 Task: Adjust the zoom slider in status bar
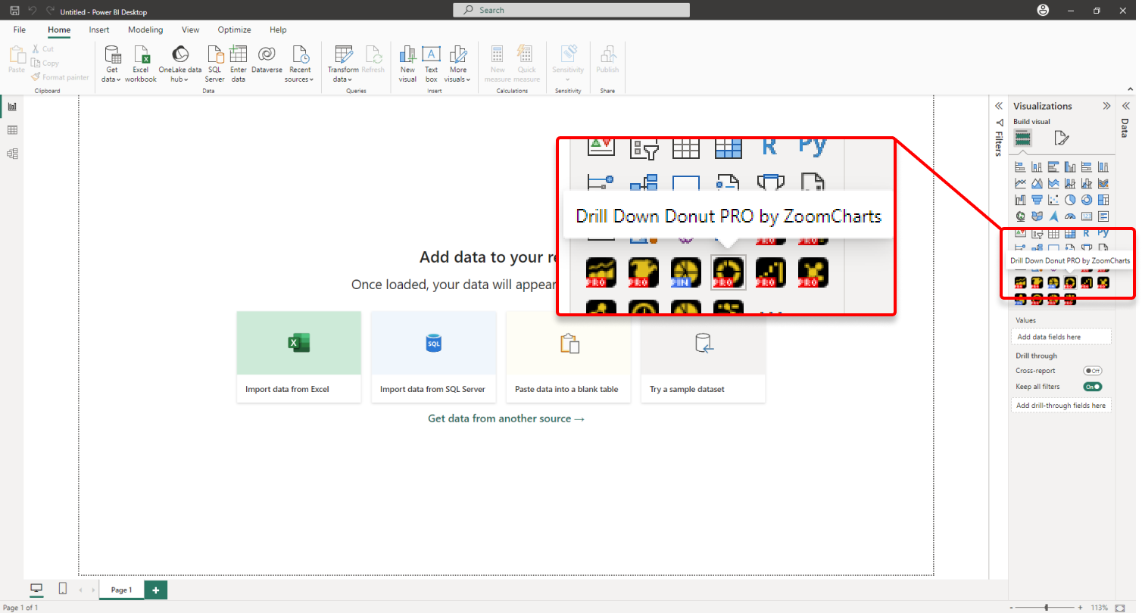[x=1046, y=608]
